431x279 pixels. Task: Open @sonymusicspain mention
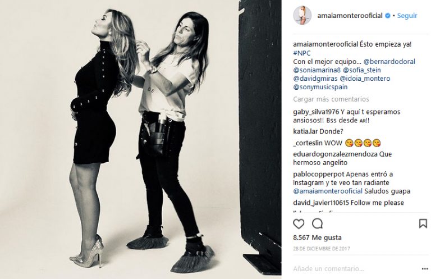(x=320, y=87)
